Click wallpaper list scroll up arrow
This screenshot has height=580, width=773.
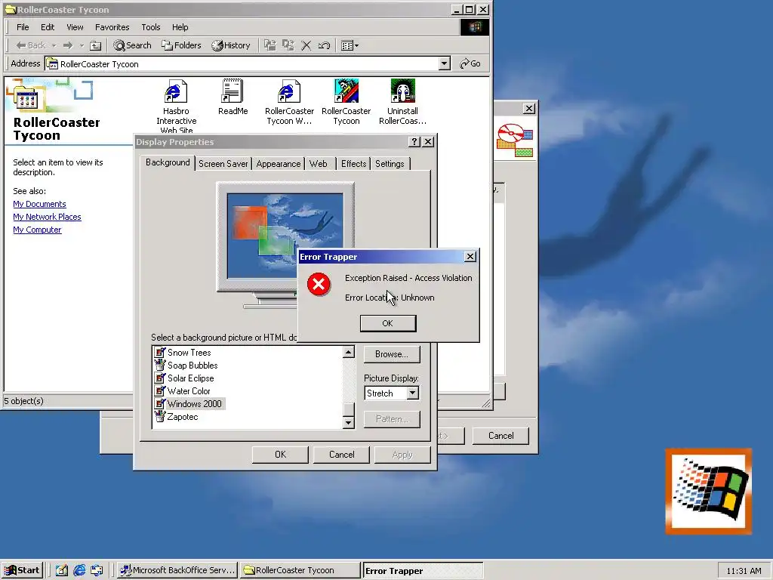click(349, 352)
